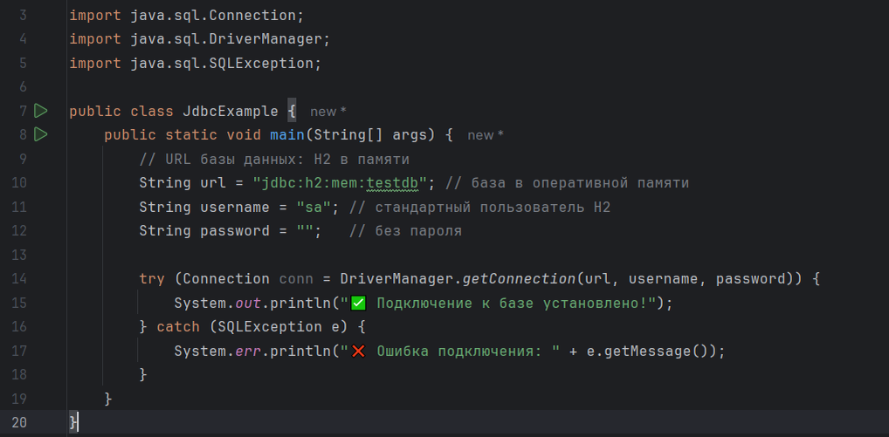This screenshot has width=889, height=437.
Task: Click the comment "стандартный пользователь H2"
Action: tap(479, 208)
